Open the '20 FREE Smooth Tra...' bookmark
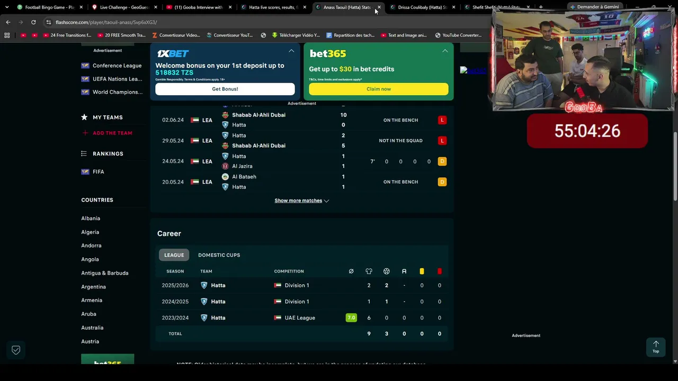The height and width of the screenshot is (381, 678). [121, 35]
